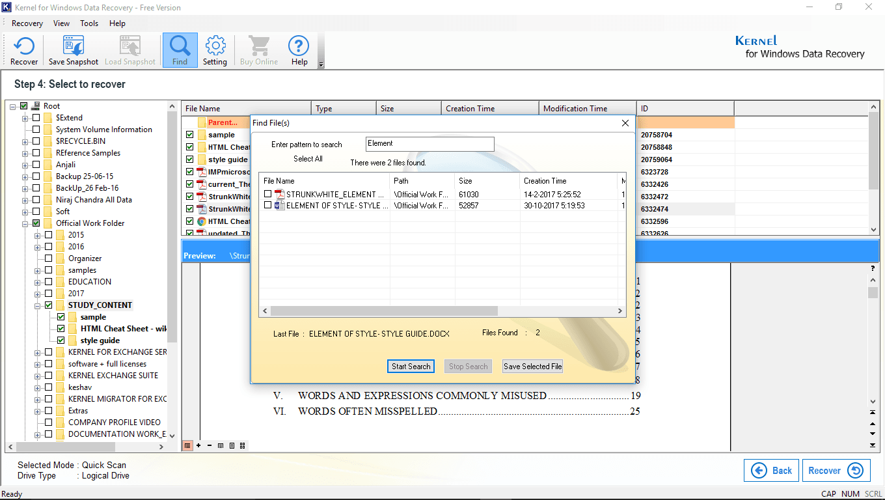Expand the EDUCATION folder node
The width and height of the screenshot is (885, 500).
pos(38,282)
